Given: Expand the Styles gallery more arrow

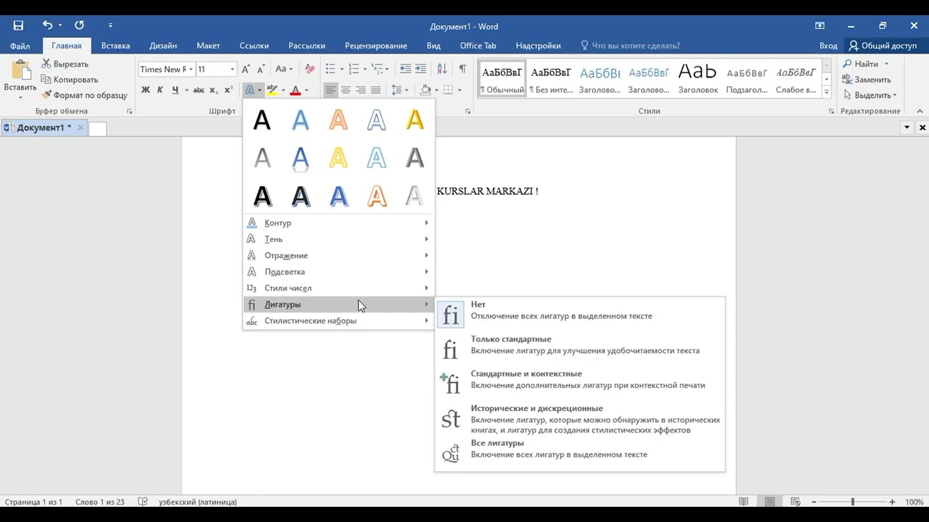Looking at the screenshot, I should tap(827, 91).
